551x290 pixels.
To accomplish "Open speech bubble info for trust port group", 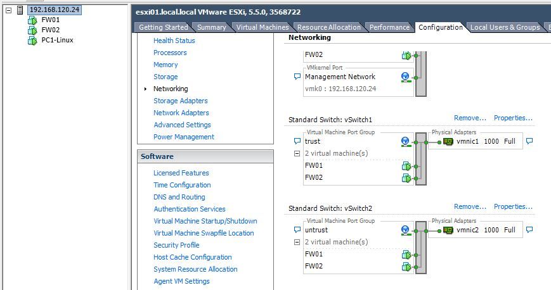I will click(x=297, y=141).
